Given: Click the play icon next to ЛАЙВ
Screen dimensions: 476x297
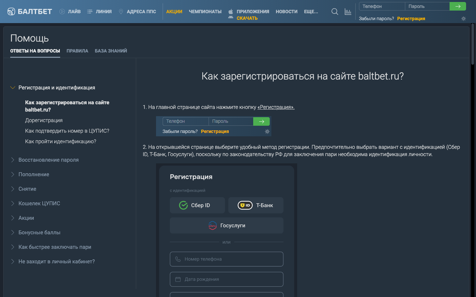Looking at the screenshot, I should click(x=61, y=11).
